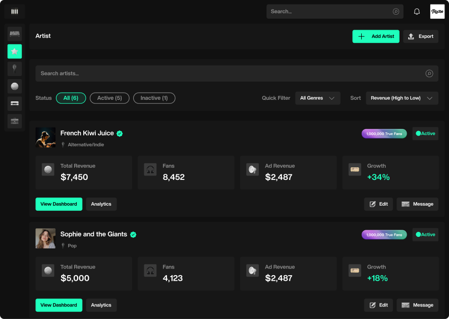The width and height of the screenshot is (449, 319).
Task: Select the cassette tape sidebar icon
Action: click(x=15, y=104)
